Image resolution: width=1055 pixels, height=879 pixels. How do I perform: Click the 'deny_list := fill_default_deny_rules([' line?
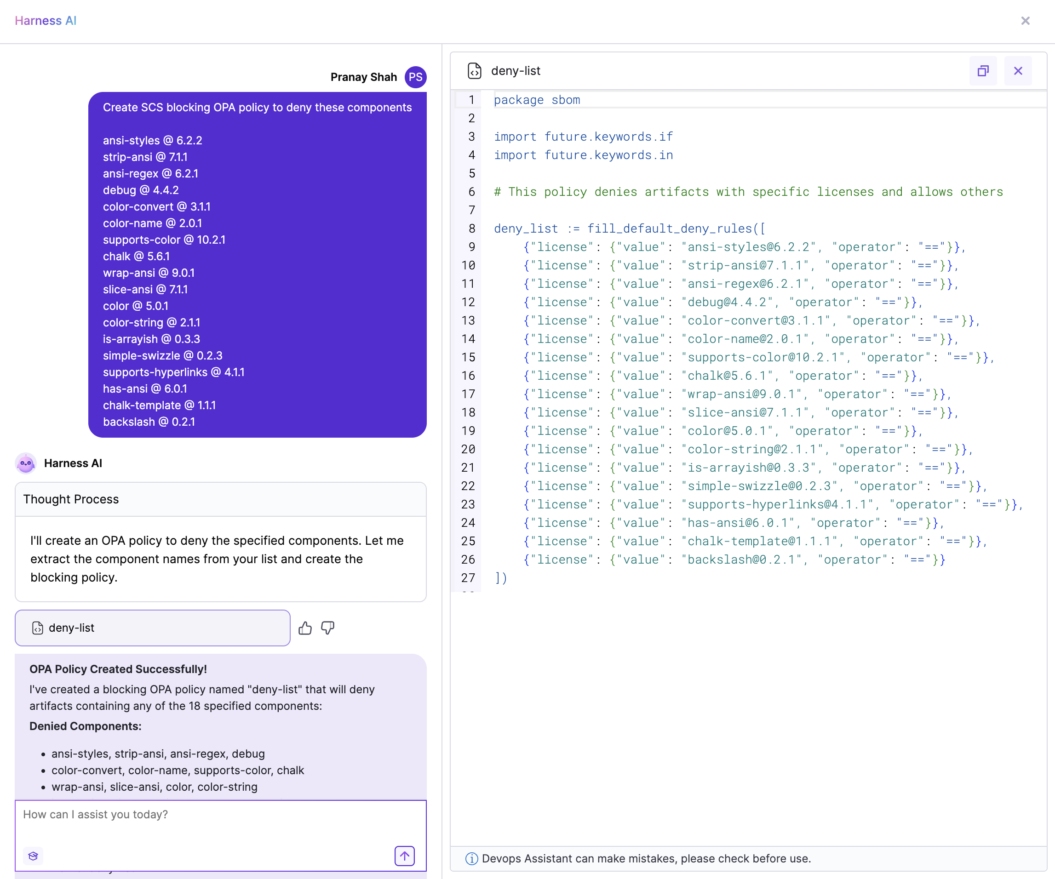point(630,228)
